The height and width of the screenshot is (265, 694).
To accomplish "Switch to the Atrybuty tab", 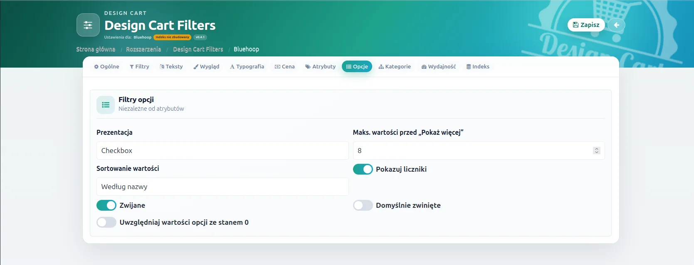I will pyautogui.click(x=320, y=66).
